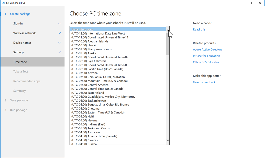The image size is (265, 158).
Task: Select (UTC-05:00) Eastern Time (US & Canada)
Action: (x=98, y=112)
